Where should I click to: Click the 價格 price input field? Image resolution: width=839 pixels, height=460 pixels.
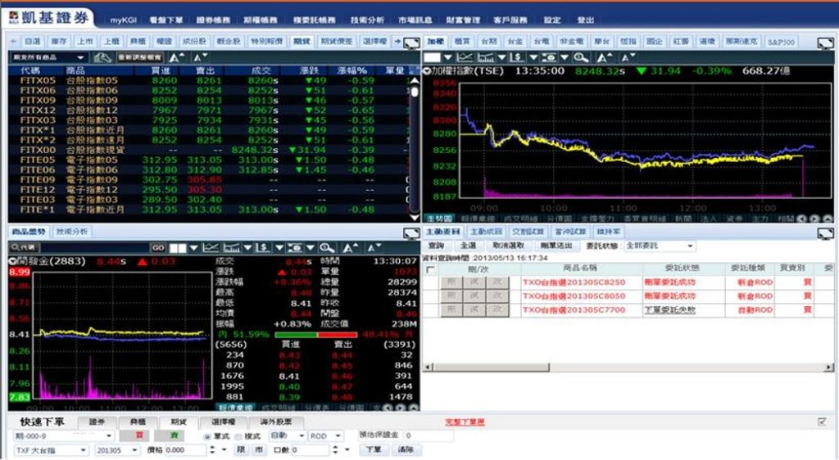click(x=185, y=450)
